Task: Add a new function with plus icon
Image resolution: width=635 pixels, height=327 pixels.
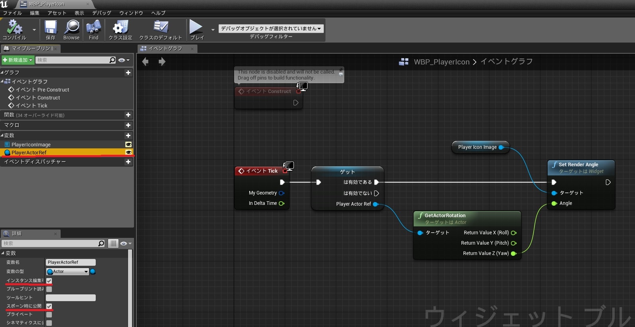Action: 128,115
